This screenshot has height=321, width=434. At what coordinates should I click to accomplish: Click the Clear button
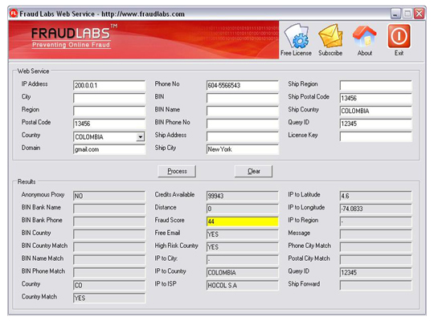coord(253,171)
